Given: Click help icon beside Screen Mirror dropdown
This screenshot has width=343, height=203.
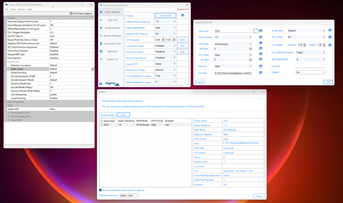Looking at the screenshot, I should 330,31.
